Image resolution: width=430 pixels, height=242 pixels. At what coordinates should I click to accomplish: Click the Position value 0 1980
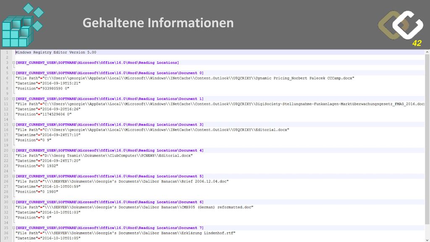click(49, 192)
